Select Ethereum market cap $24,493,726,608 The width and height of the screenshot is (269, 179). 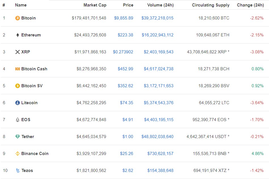pos(90,35)
